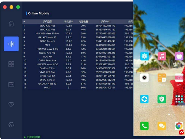Click IMEI 818918936451440
Viewport: 185px width, 139px height.
(x=105, y=84)
